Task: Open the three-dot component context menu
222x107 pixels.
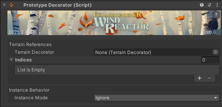Action: [217, 5]
